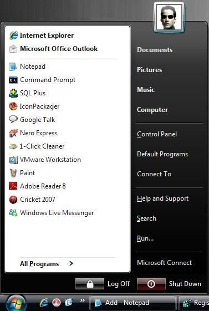
Task: Click the third quick launch icon in the taskbar
Action: (x=69, y=303)
